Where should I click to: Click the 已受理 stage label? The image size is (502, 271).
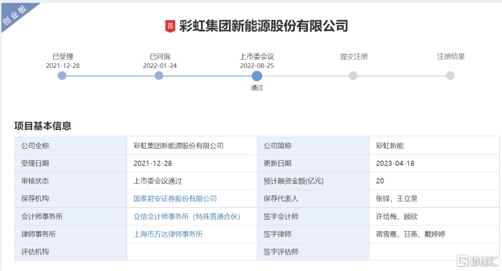click(x=63, y=57)
